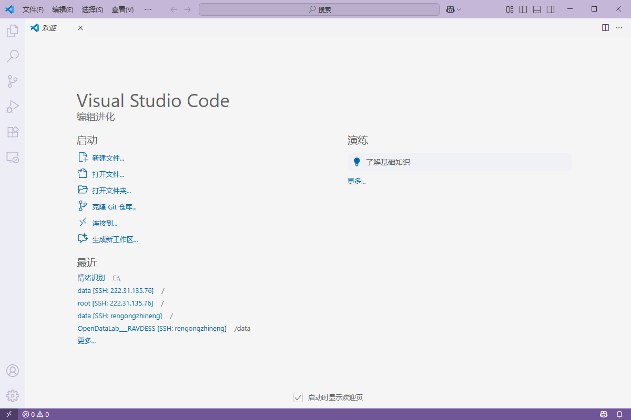Open the Manage gear icon
The image size is (631, 420).
(13, 396)
